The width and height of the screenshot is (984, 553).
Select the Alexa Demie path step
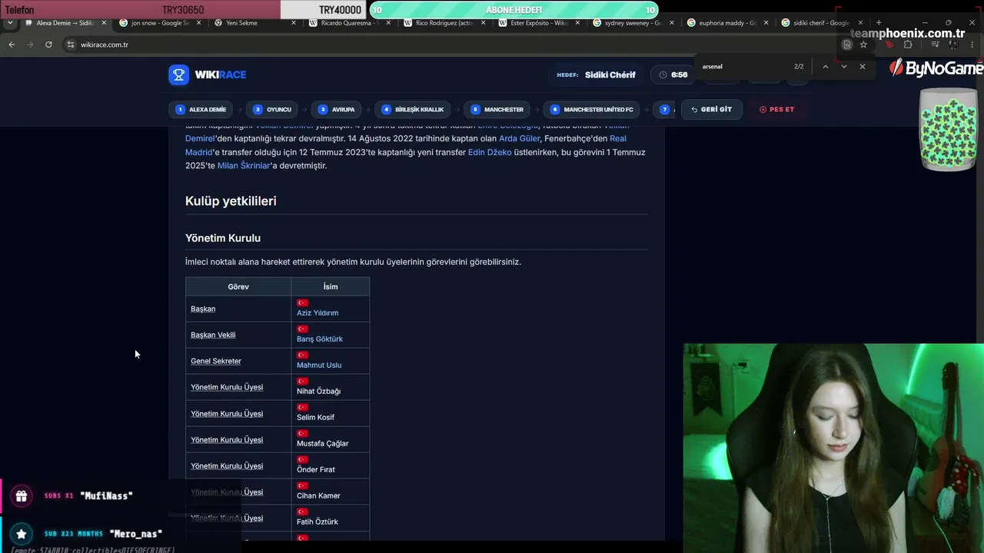point(201,109)
